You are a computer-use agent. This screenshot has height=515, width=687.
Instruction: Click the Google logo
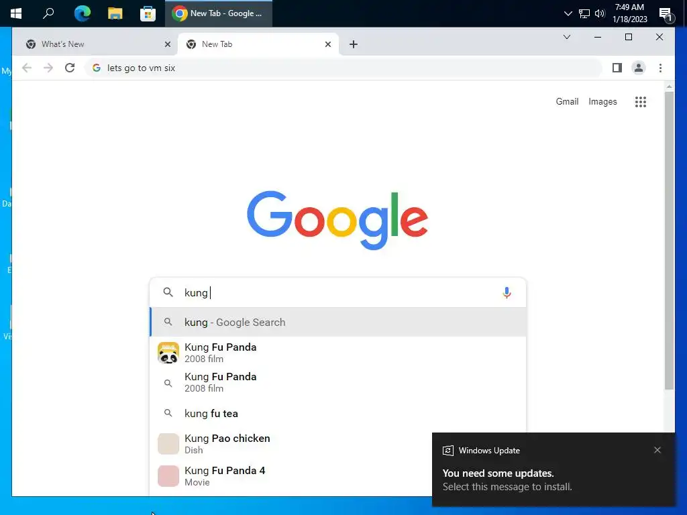[337, 220]
